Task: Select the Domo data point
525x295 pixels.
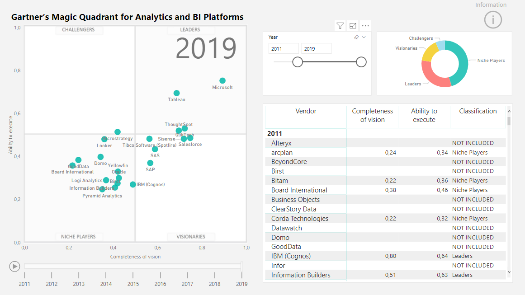Action: pos(100,157)
